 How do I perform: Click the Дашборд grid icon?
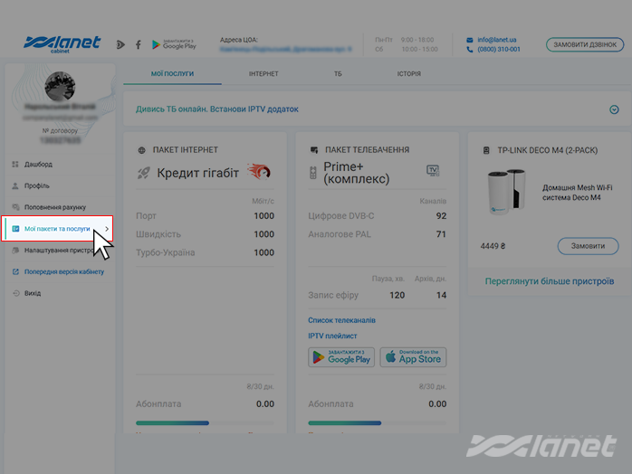tap(15, 165)
